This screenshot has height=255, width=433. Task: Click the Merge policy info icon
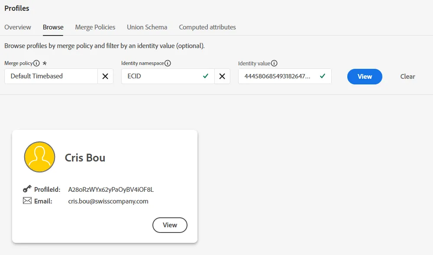(36, 63)
